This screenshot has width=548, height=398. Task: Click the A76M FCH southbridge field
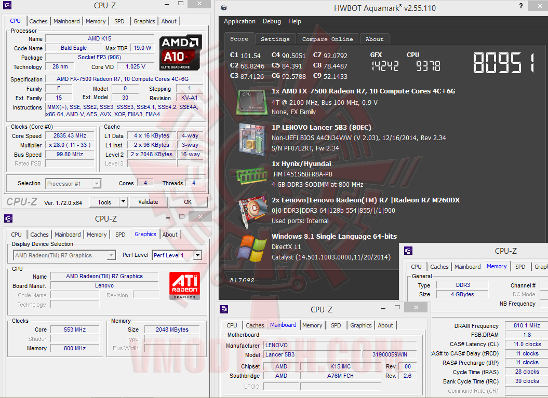[x=340, y=376]
